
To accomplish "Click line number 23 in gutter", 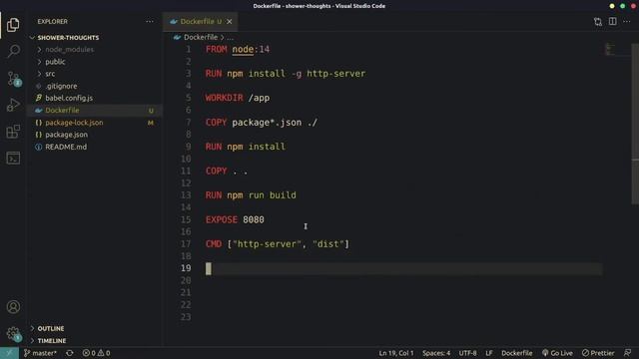I will (186, 317).
